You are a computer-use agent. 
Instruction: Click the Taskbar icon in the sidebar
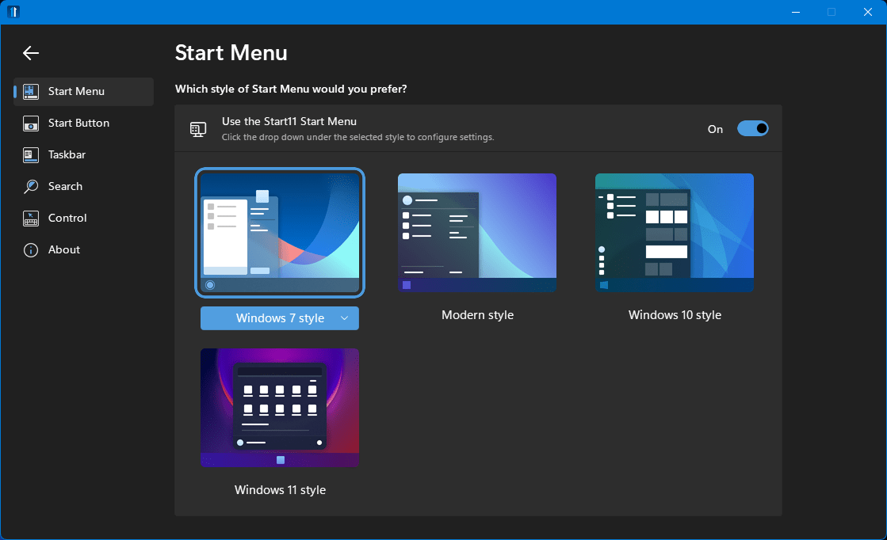click(x=31, y=155)
